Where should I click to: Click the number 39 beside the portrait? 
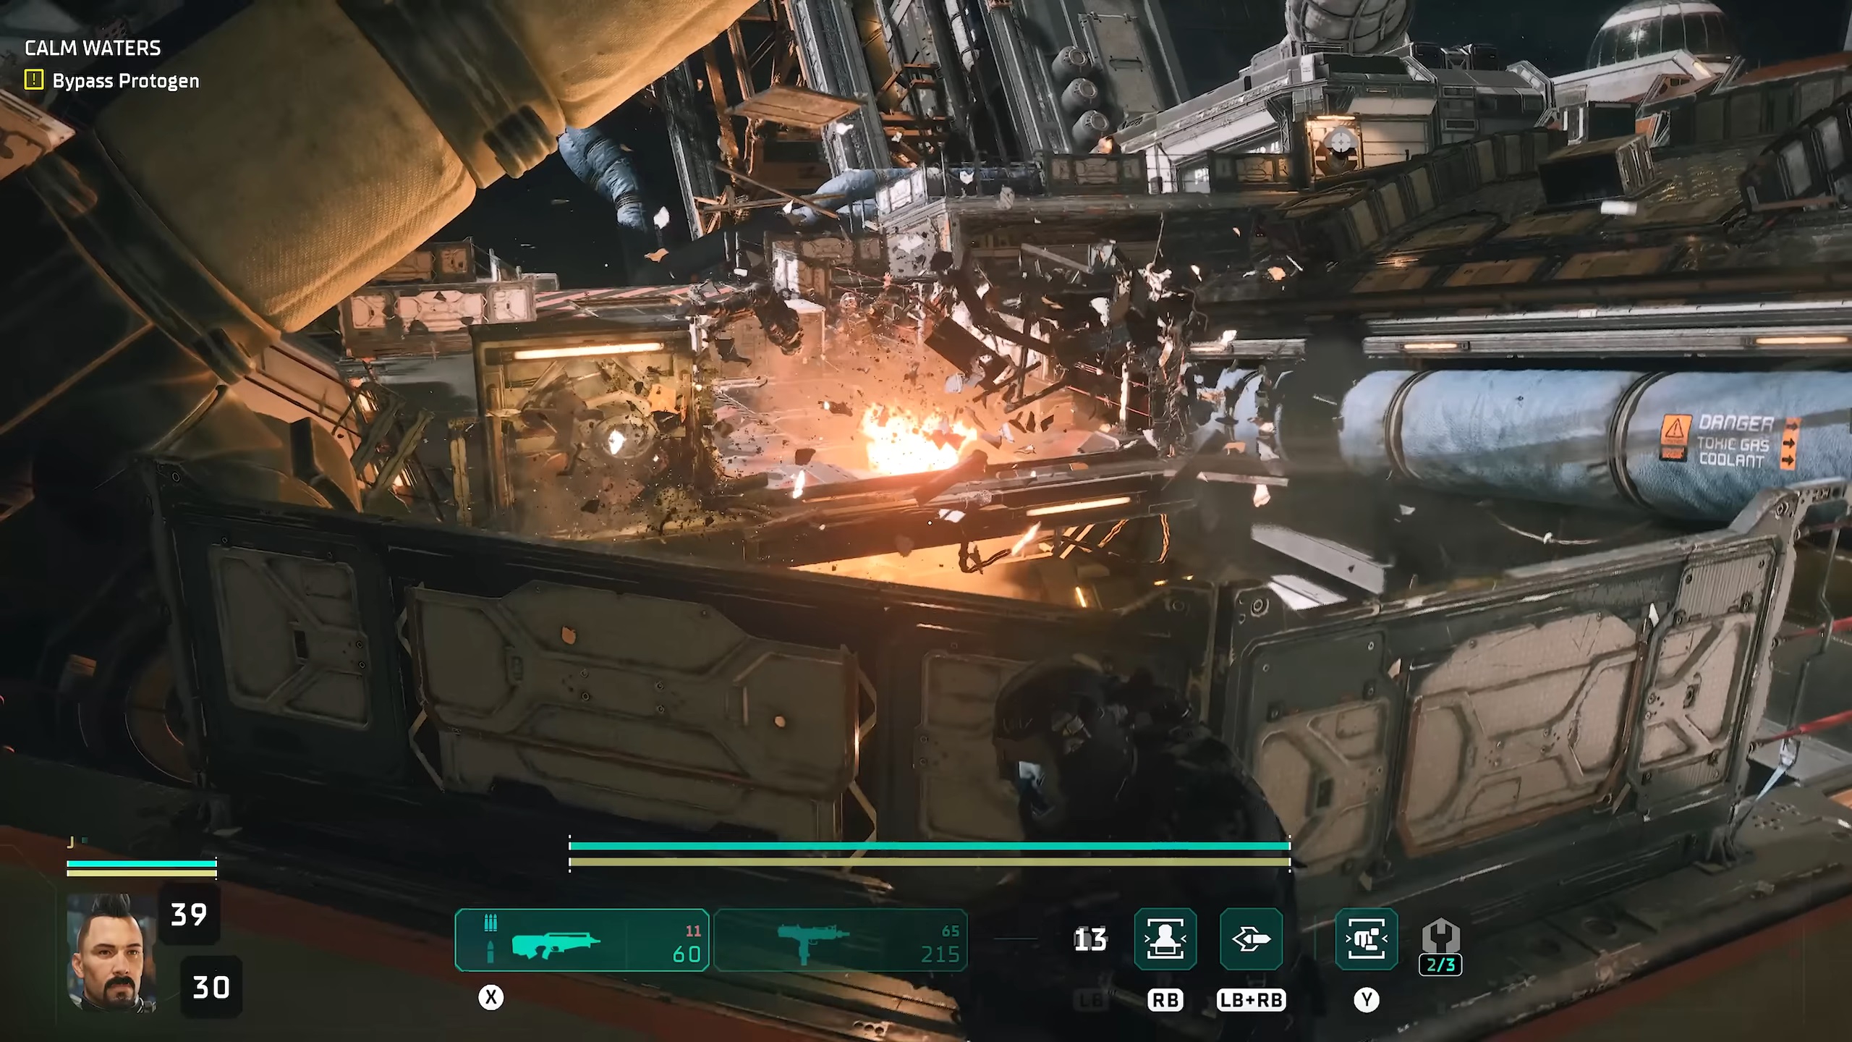coord(189,915)
